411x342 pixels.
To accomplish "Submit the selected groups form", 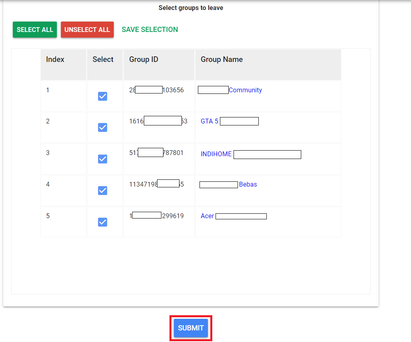I will click(x=191, y=328).
